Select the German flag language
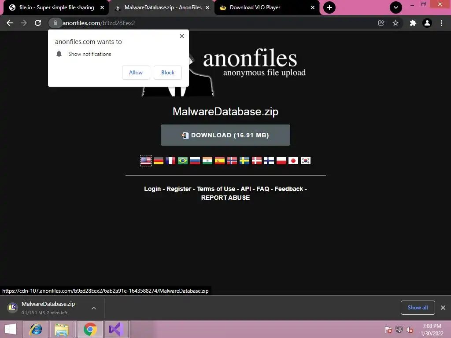451x338 pixels. 159,160
